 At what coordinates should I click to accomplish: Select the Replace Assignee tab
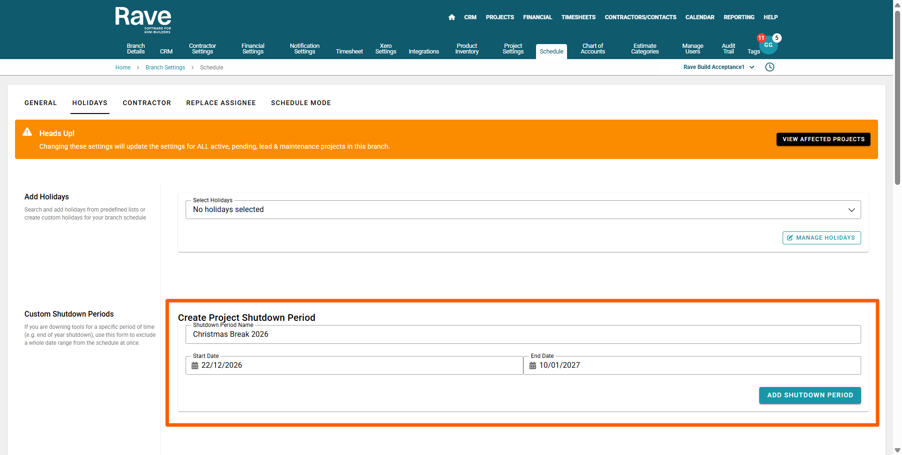point(221,103)
